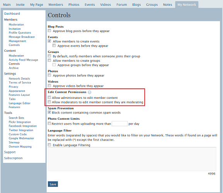Select Message Broadcast in Members section
The image size is (223, 193).
(22, 37)
